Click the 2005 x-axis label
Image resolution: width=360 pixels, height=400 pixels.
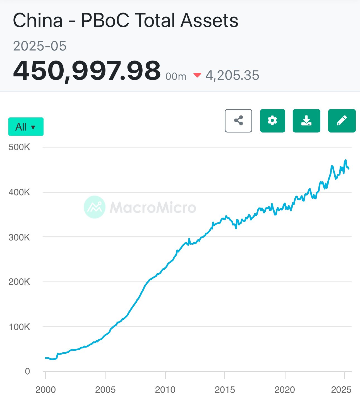pos(105,390)
